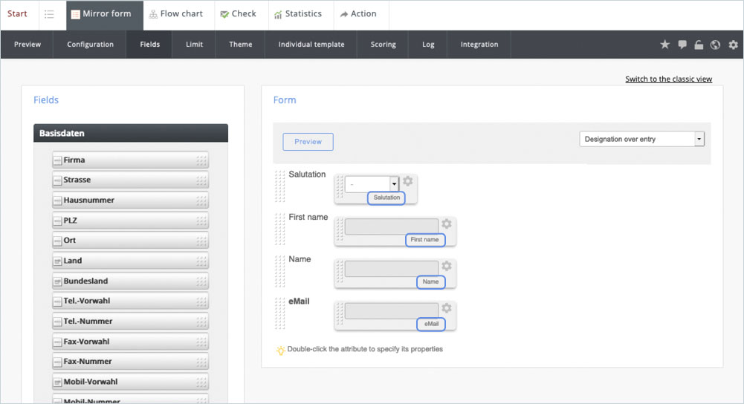This screenshot has width=744, height=404.
Task: Open settings gear in dark toolbar
Action: tap(733, 45)
